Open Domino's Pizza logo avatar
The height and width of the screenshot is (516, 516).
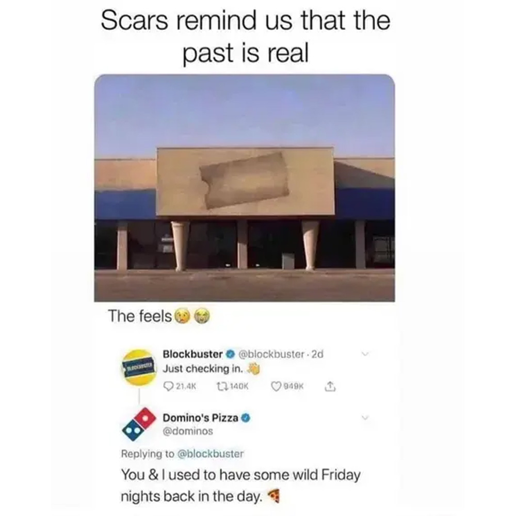point(138,424)
